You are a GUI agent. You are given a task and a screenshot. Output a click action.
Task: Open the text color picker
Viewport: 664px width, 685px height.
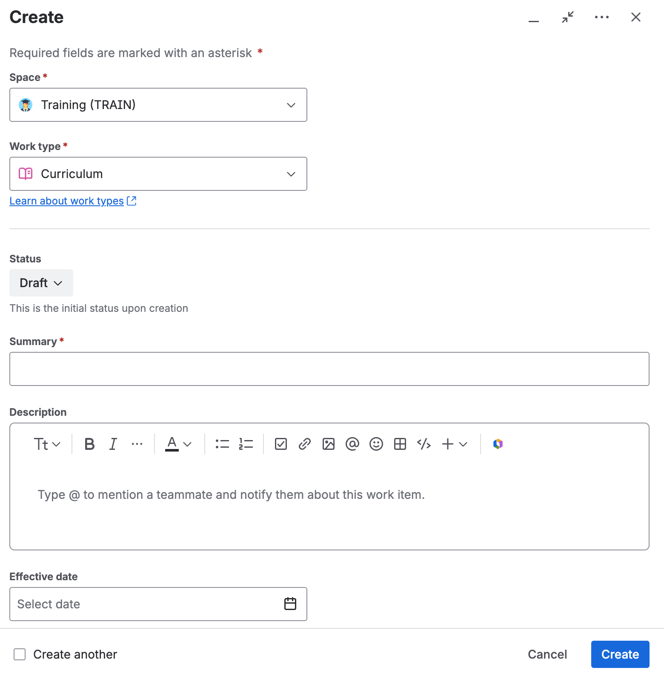click(178, 444)
